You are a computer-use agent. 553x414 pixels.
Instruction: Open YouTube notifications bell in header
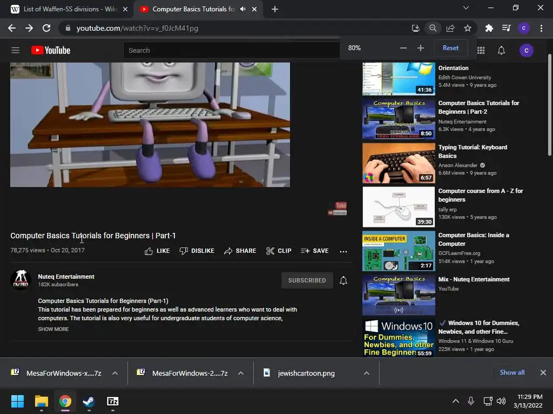pos(501,50)
